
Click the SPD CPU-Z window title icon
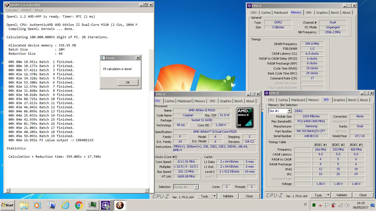point(267,93)
